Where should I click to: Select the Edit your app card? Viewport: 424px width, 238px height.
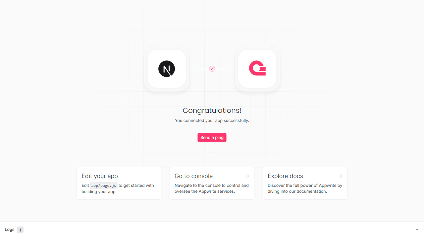(x=119, y=183)
